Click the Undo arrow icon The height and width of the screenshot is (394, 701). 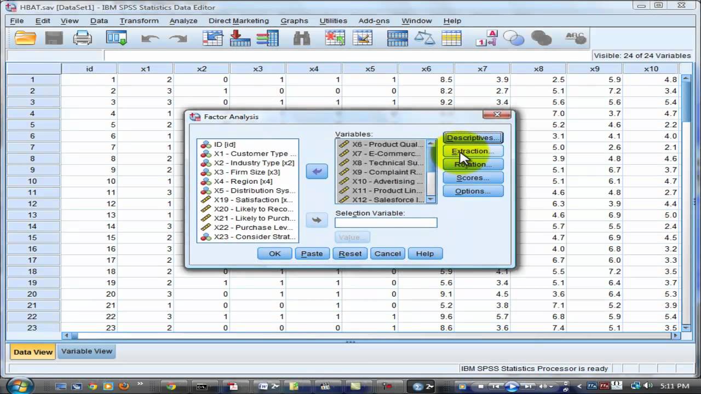(150, 38)
